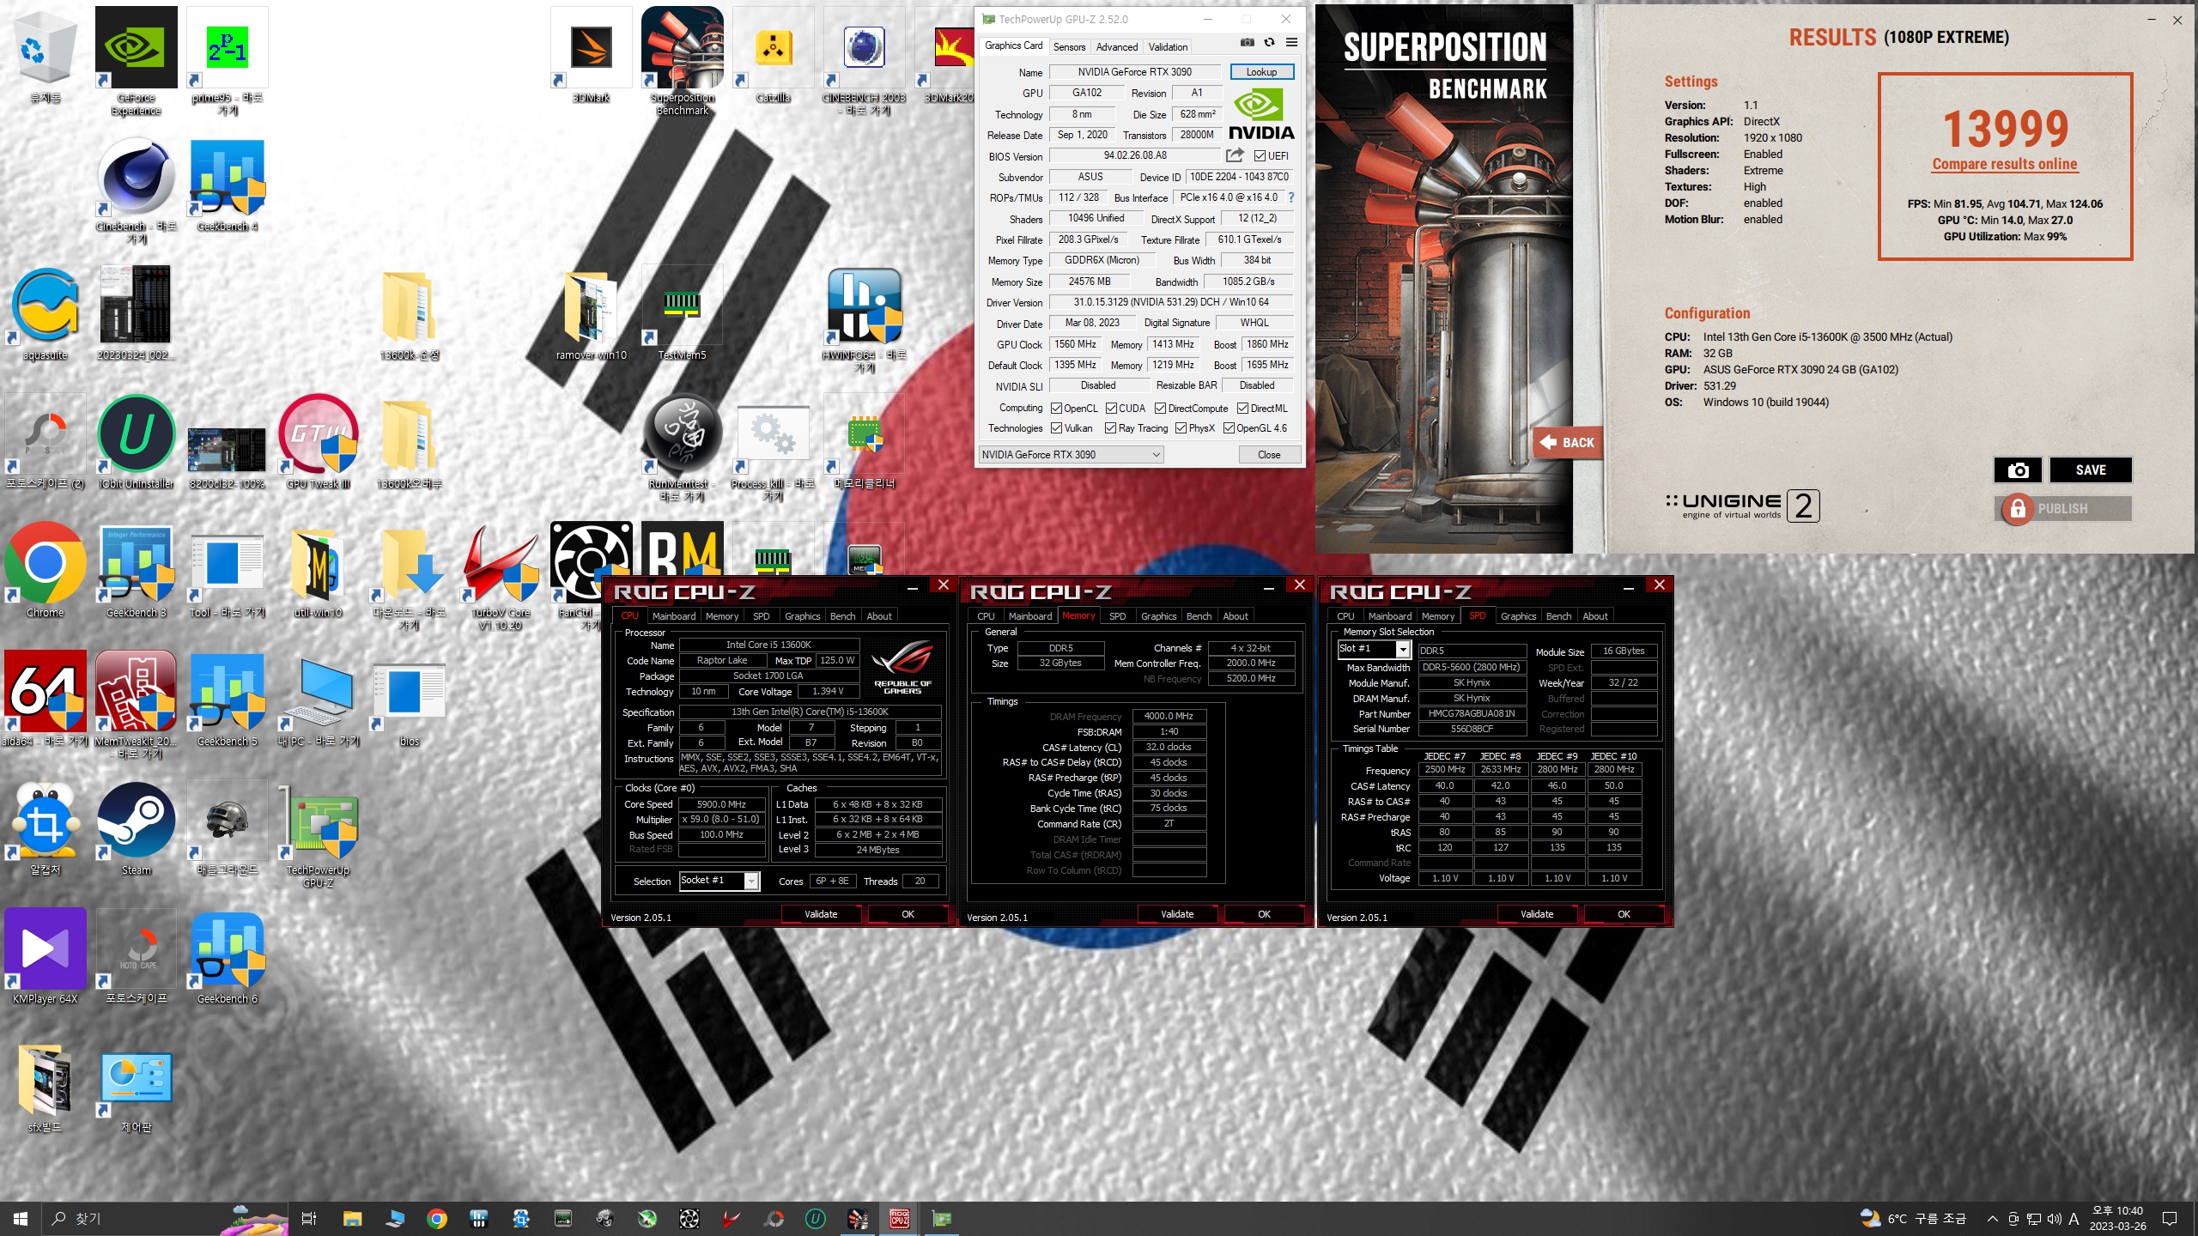This screenshot has width=2198, height=1236.
Task: Click taskbar search box
Action: (x=163, y=1219)
